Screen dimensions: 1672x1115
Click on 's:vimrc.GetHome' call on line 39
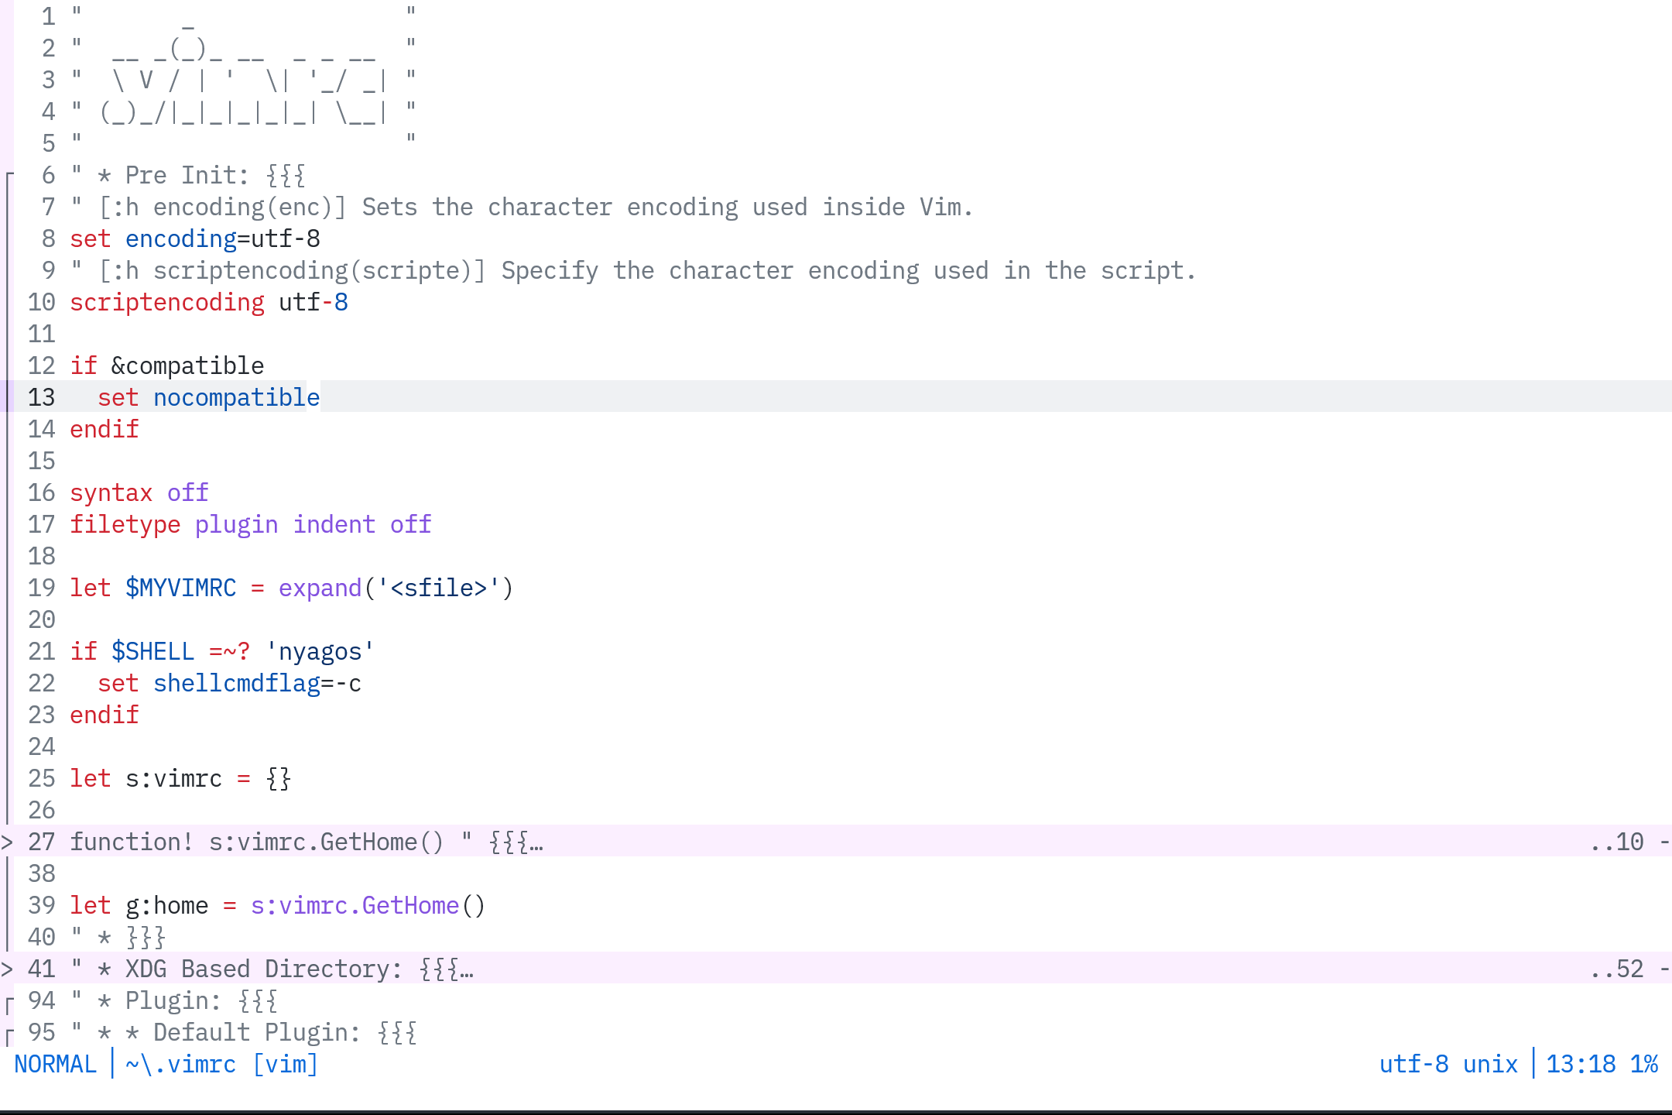point(355,905)
